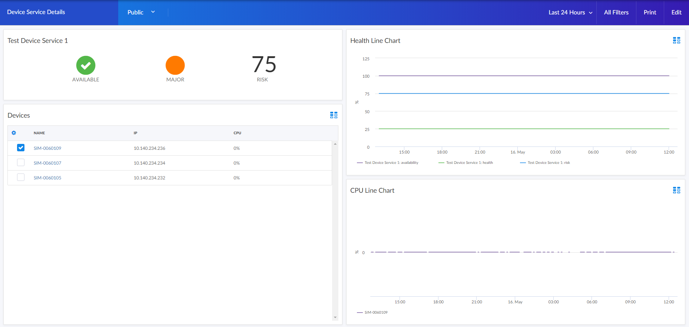
Task: Open All Filters in the header
Action: [616, 12]
